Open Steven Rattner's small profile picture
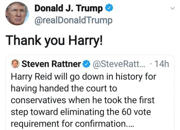 (x=15, y=64)
